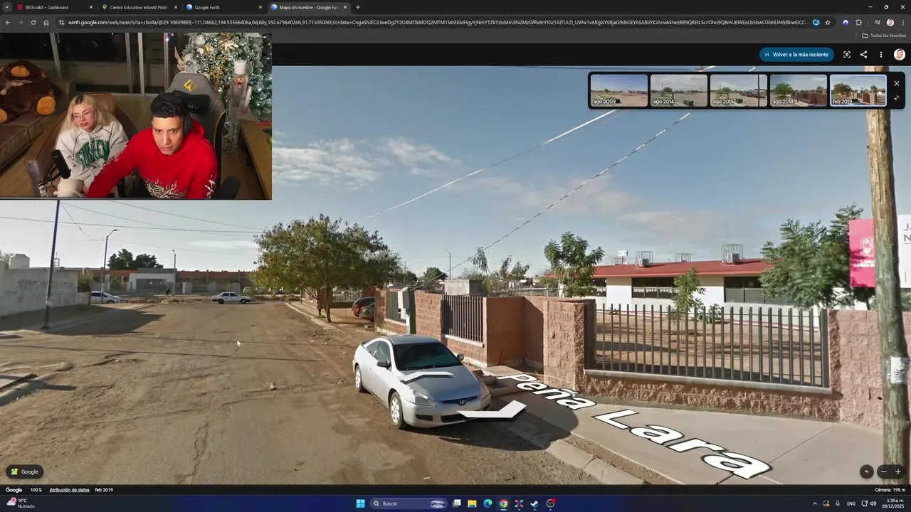Open Steam from the taskbar
The image size is (911, 512).
click(x=535, y=503)
